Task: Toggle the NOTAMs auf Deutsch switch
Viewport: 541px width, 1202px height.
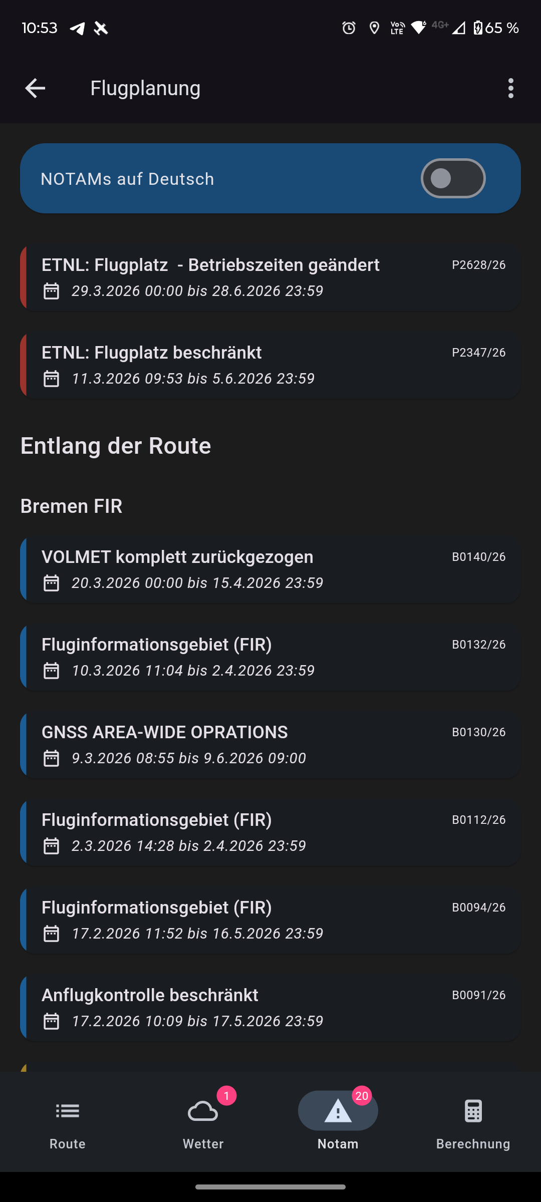Action: 453,178
